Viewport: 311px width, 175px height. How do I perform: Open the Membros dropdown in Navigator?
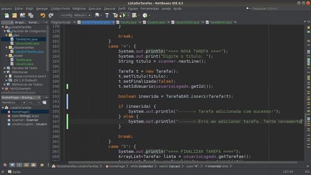[x=14, y=103]
